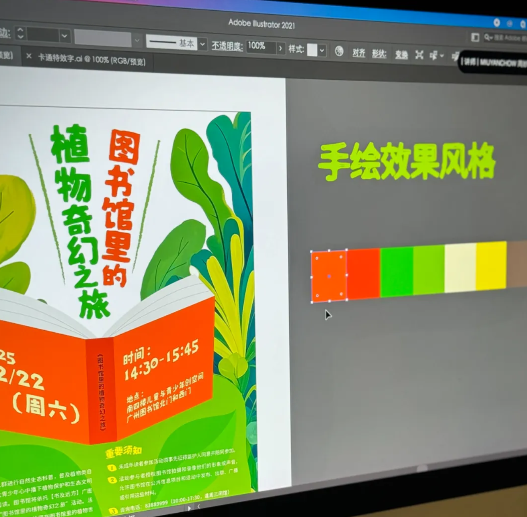527x517 pixels.
Task: Open the 样式 graphic style dropdown
Action: coord(322,50)
